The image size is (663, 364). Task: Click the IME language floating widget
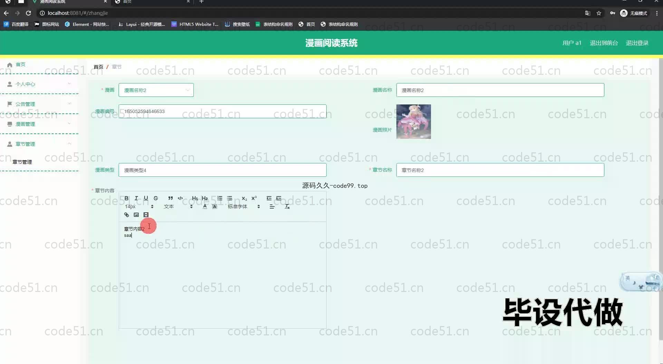(641, 282)
